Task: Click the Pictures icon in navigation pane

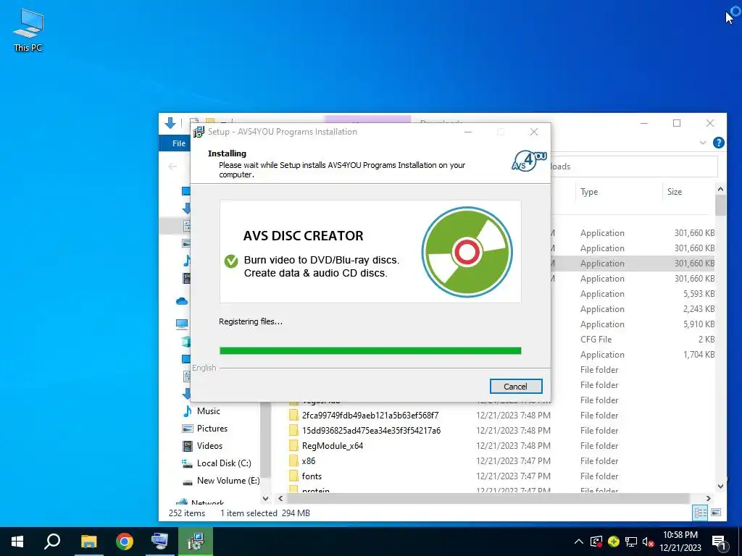Action: click(188, 429)
